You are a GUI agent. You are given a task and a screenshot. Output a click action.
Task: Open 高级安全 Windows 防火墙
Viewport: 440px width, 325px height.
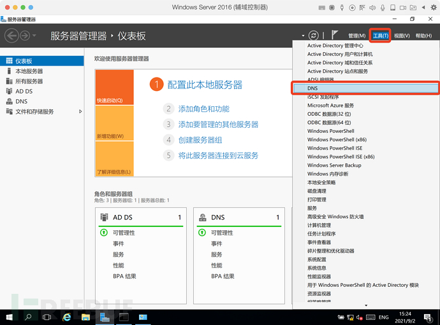tap(335, 217)
